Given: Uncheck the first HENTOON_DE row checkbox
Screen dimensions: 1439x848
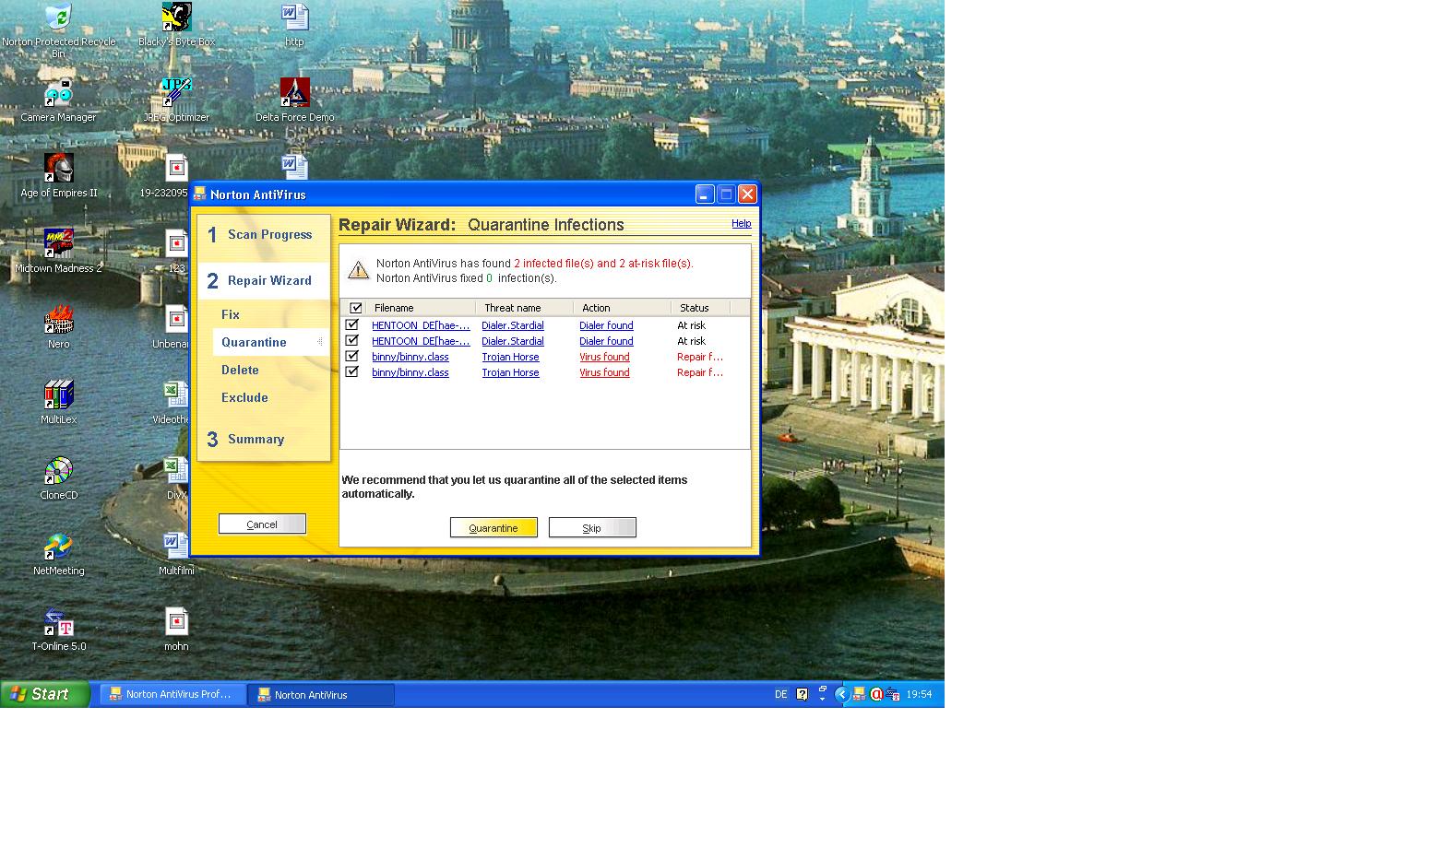Looking at the screenshot, I should point(351,324).
